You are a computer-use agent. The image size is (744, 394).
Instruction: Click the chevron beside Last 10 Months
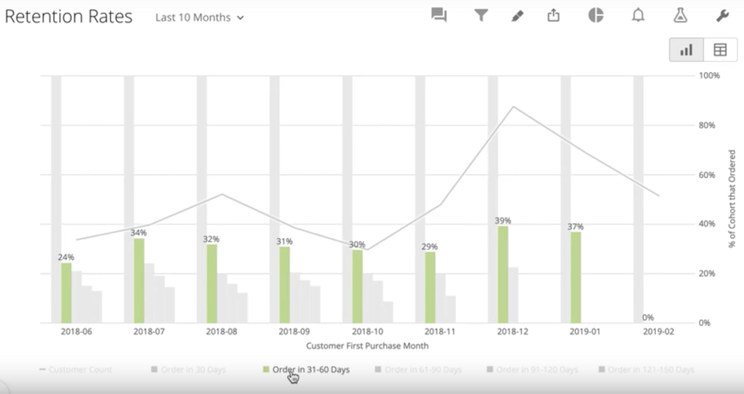(240, 18)
